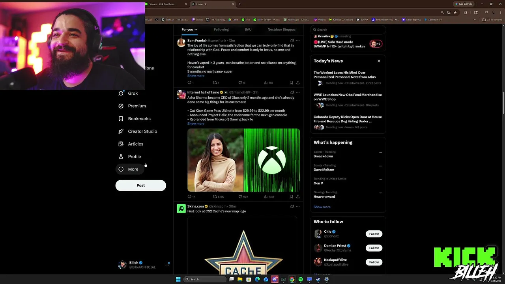View analytics on Sam Frank's post
The image size is (505, 284).
tap(268, 83)
